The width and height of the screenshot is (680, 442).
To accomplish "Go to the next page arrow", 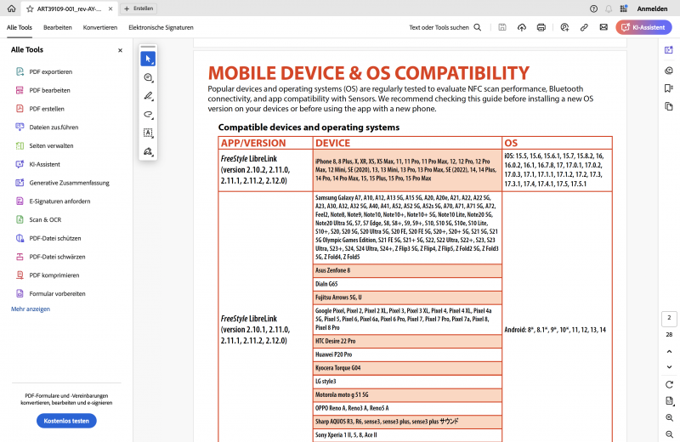I will coord(669,367).
